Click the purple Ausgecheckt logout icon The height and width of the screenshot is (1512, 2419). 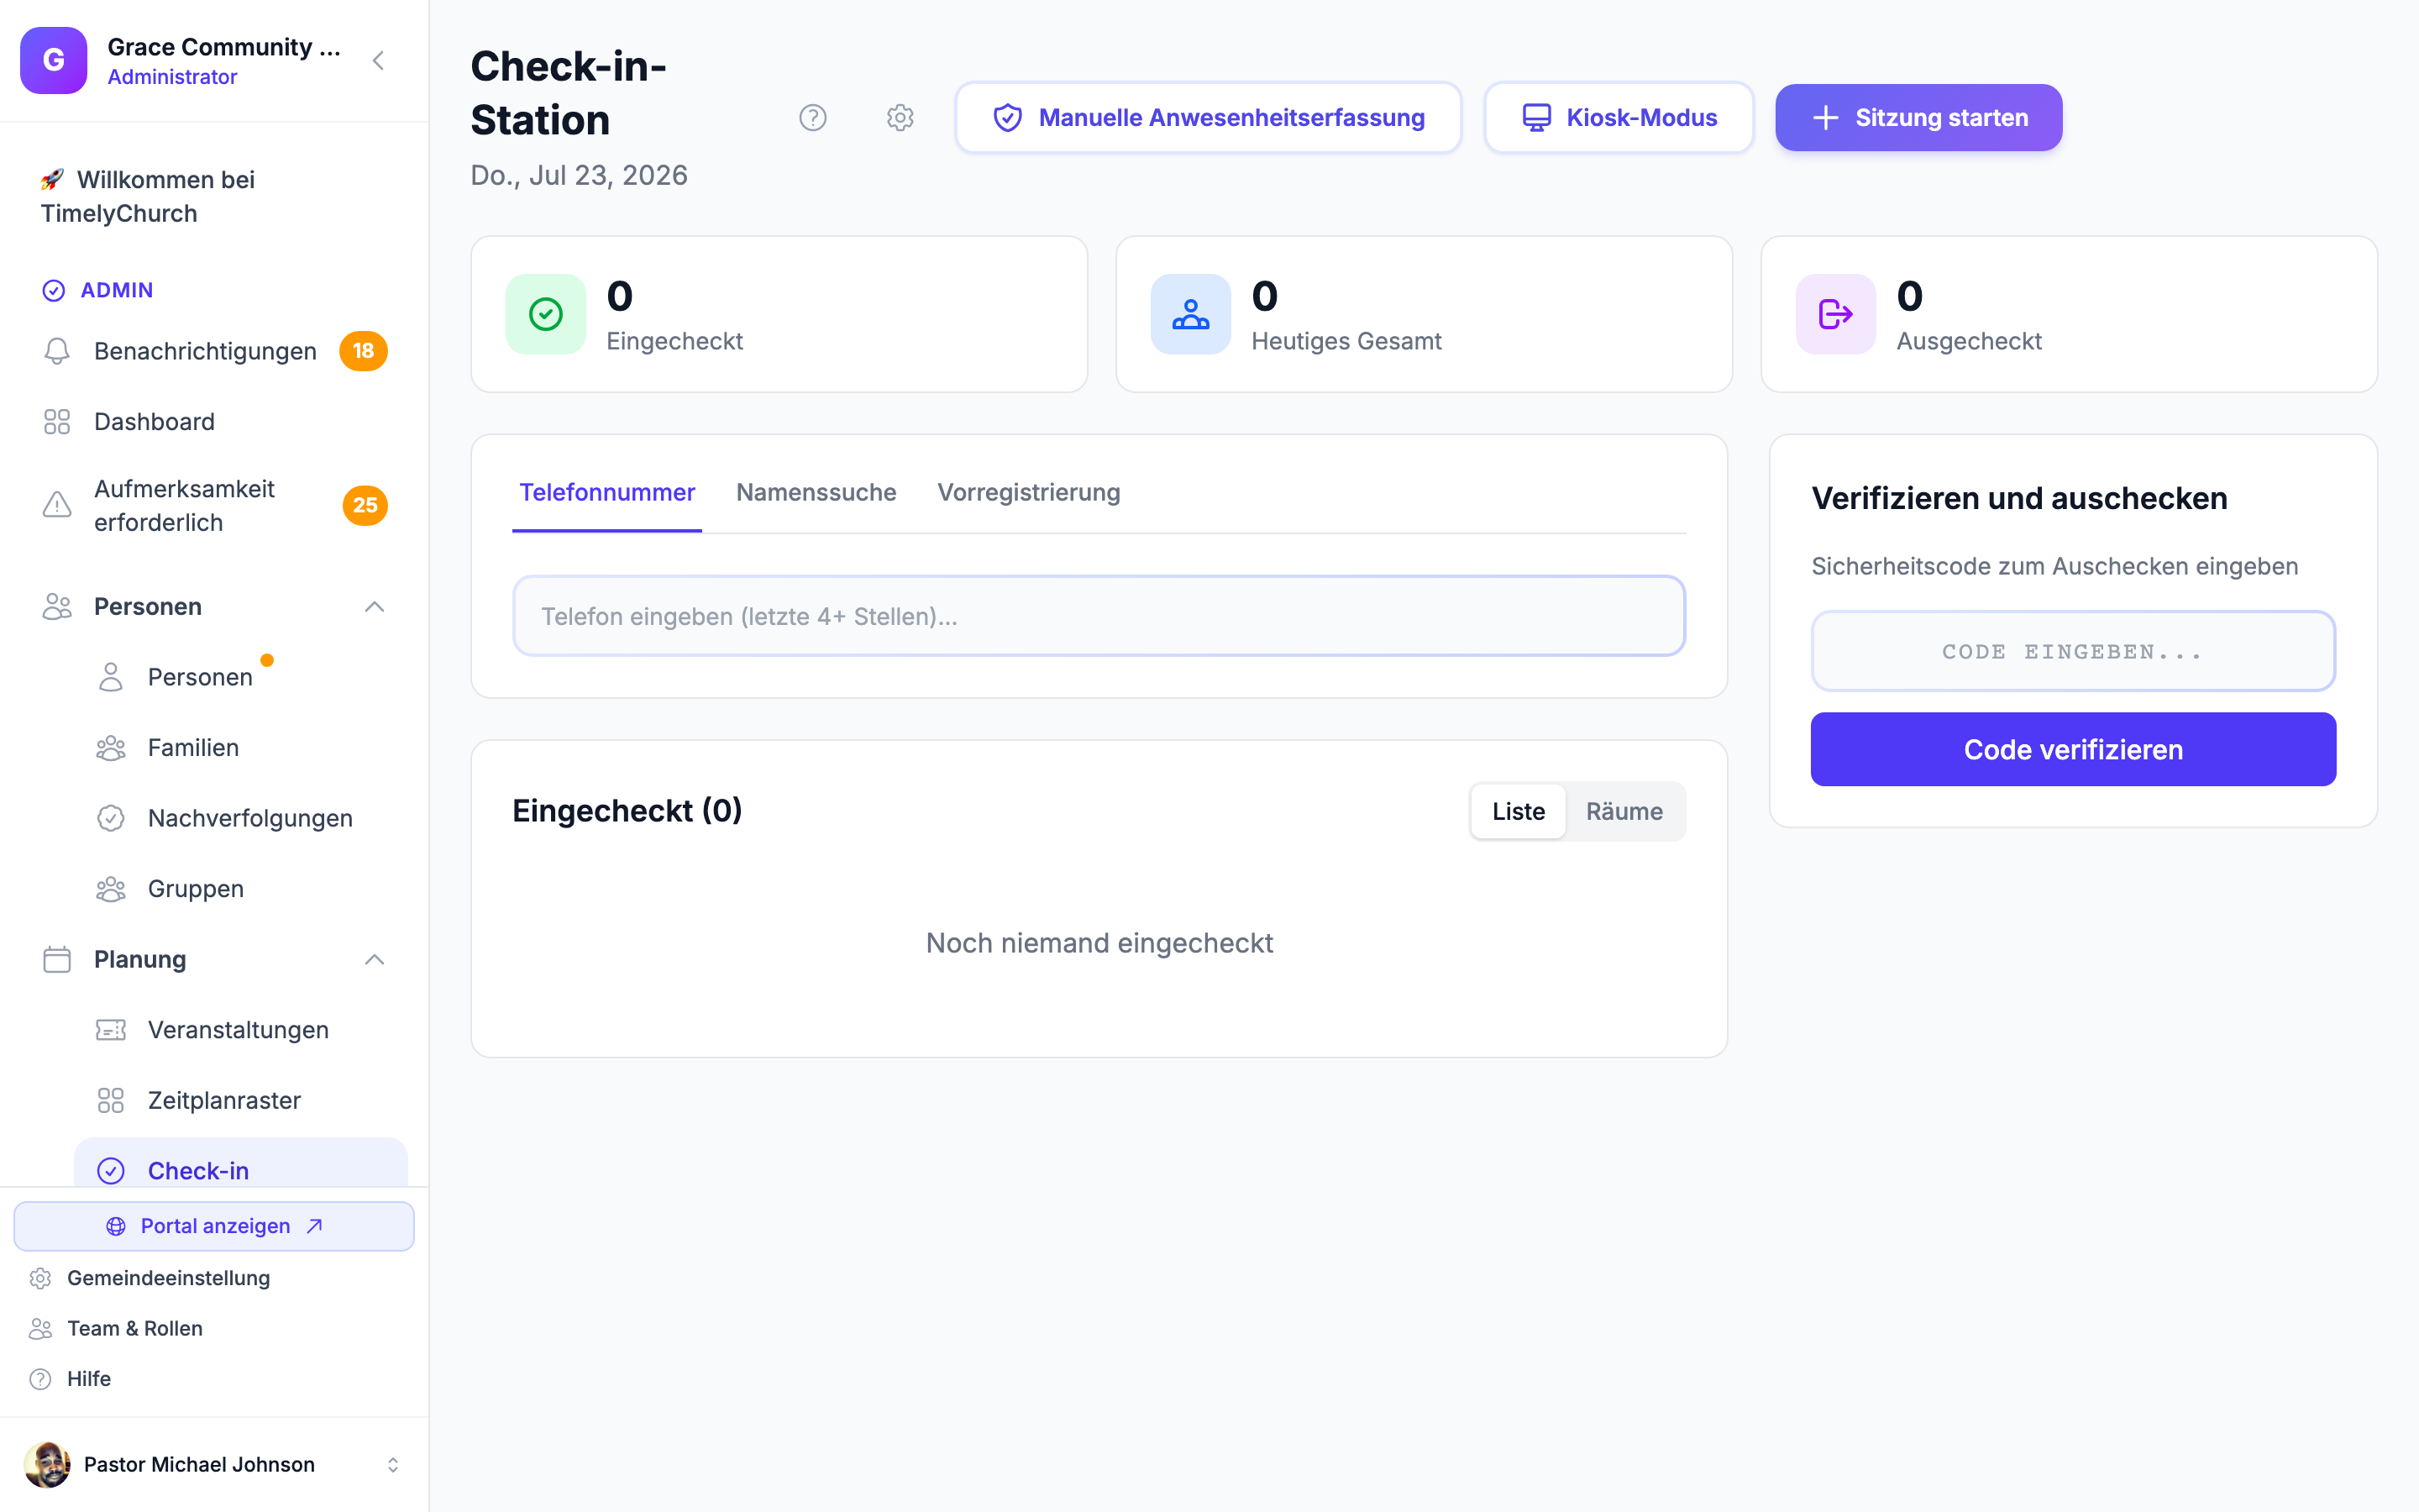[1835, 314]
